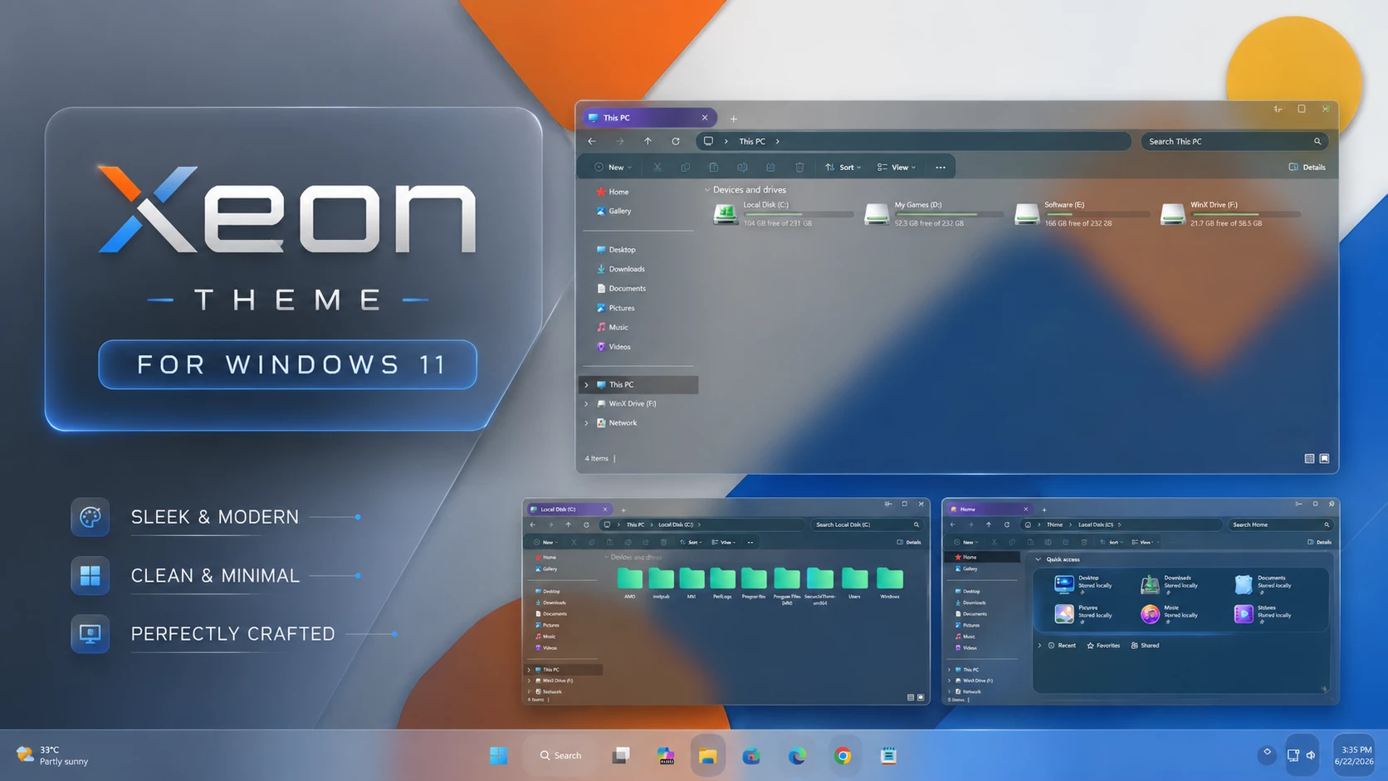
Task: Select the Local Disk (C:) window tab
Action: pyautogui.click(x=569, y=509)
